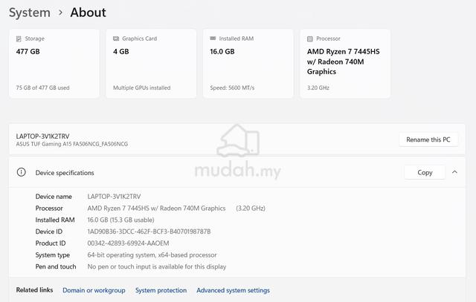Image resolution: width=476 pixels, height=302 pixels.
Task: Click the 'Device name' label
Action: click(54, 197)
